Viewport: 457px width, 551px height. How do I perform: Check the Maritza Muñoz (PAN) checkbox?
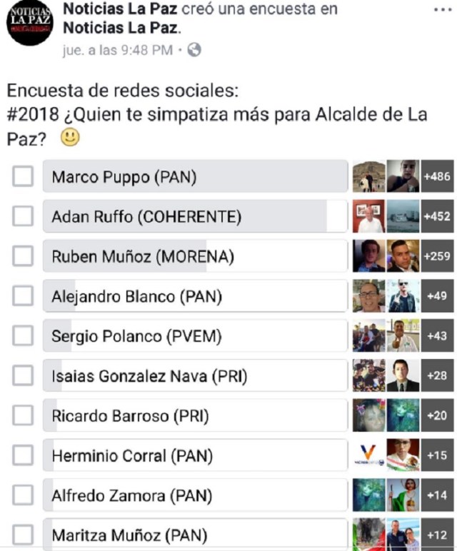click(23, 534)
